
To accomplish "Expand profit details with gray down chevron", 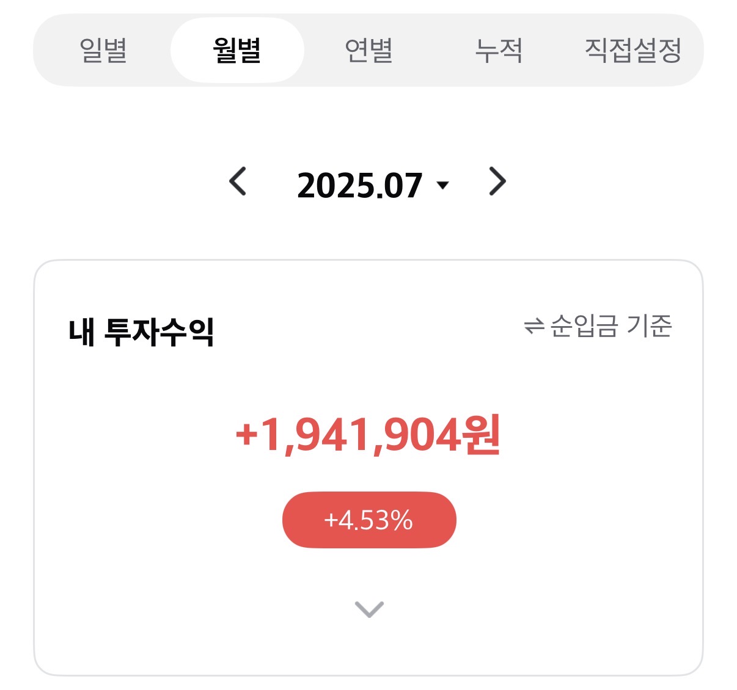I will pos(369,609).
